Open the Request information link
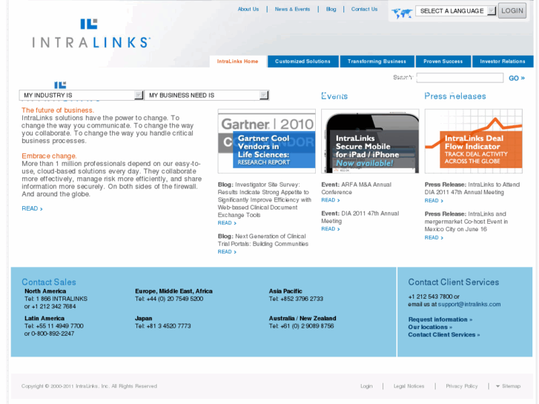539x404 pixels. [440, 319]
